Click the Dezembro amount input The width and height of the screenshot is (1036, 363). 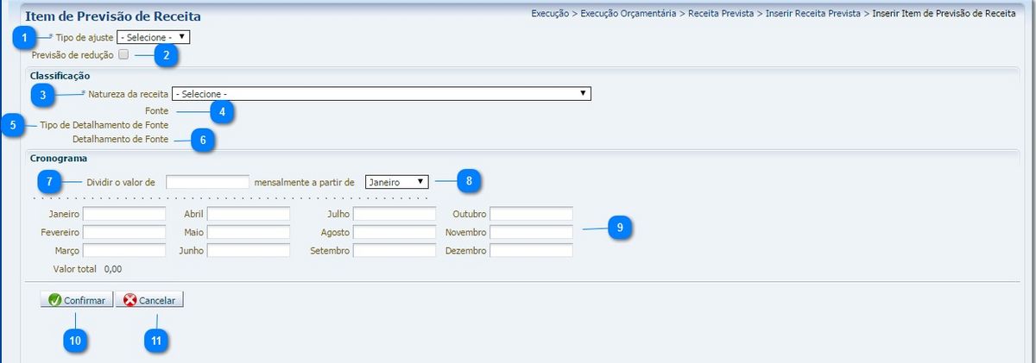pos(531,251)
